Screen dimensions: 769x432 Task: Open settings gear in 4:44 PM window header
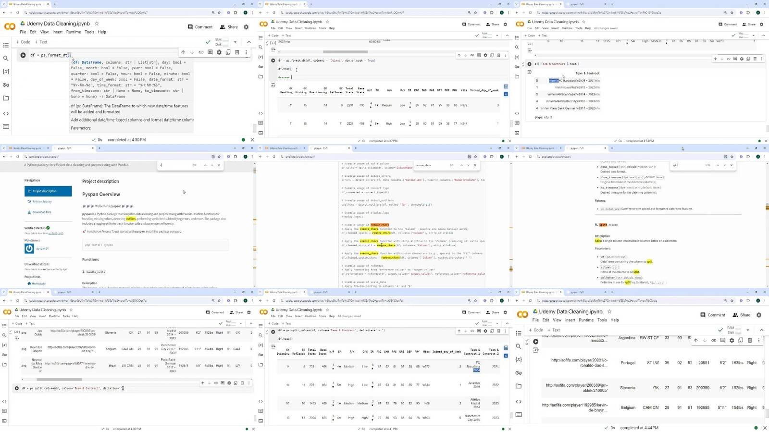click(759, 315)
